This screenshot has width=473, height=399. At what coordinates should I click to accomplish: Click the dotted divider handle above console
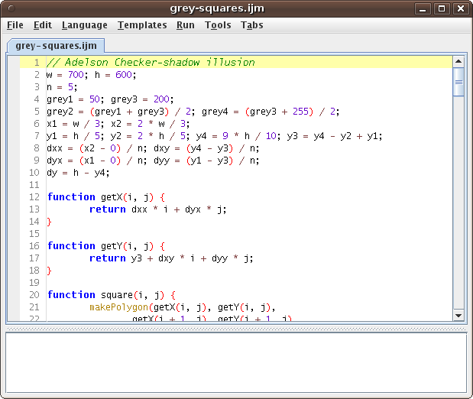click(x=236, y=329)
